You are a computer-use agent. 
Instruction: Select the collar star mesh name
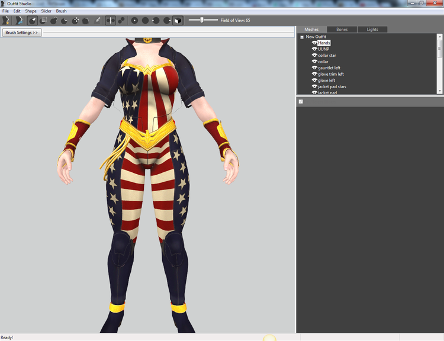point(327,55)
